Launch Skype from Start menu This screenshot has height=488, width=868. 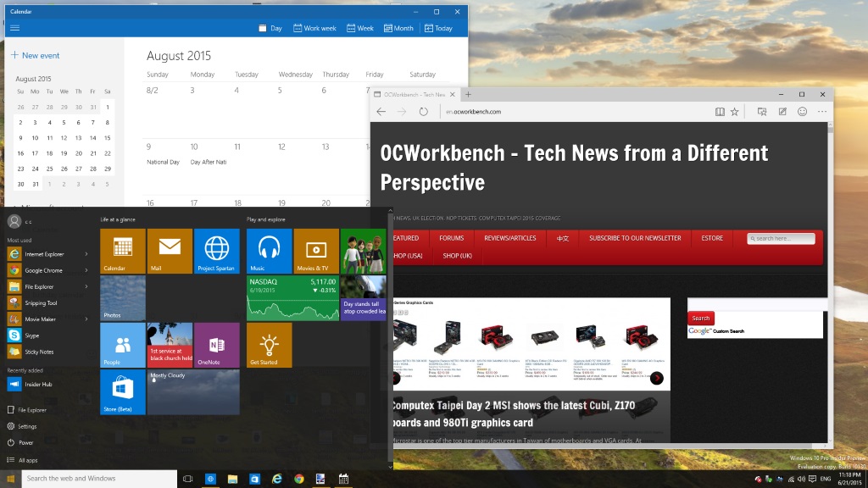[31, 335]
